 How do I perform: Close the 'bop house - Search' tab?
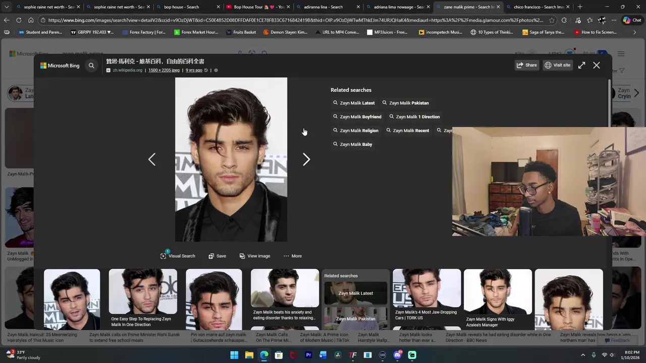pyautogui.click(x=218, y=7)
